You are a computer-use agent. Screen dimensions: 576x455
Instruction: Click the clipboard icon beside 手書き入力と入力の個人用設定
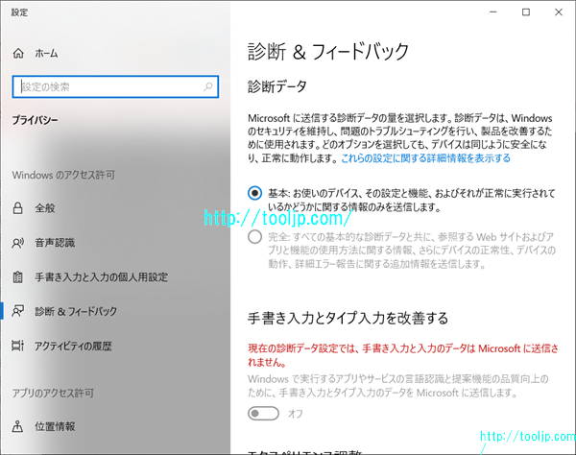tap(17, 276)
